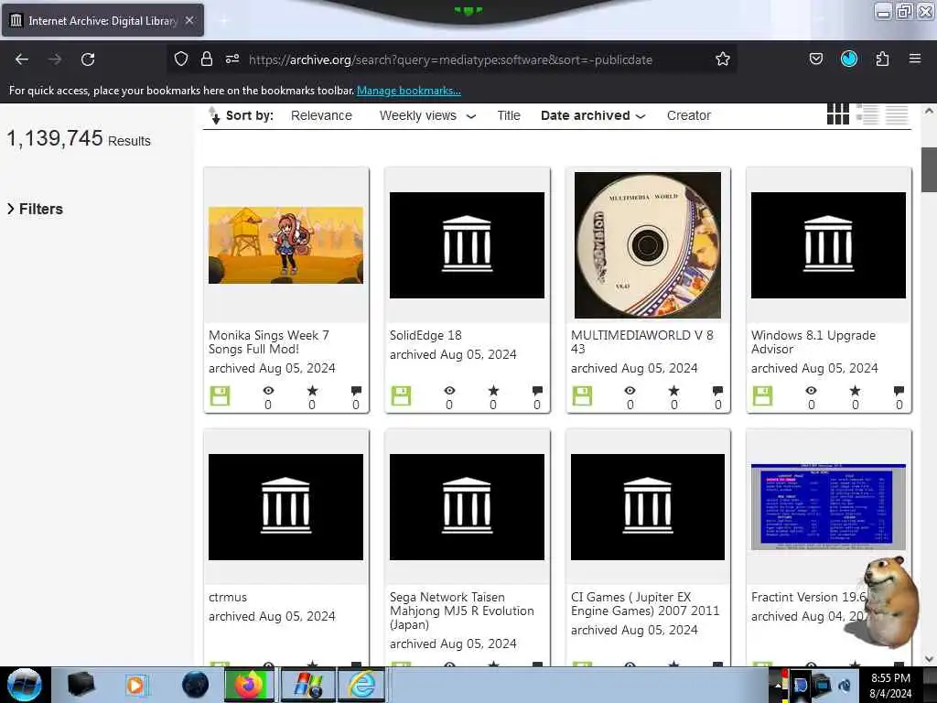Image resolution: width=937 pixels, height=703 pixels.
Task: Show hidden tray icons arrow
Action: (x=778, y=685)
